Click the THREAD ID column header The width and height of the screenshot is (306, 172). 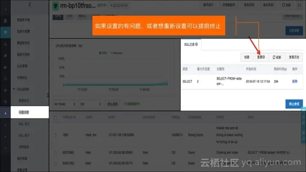tap(69, 117)
